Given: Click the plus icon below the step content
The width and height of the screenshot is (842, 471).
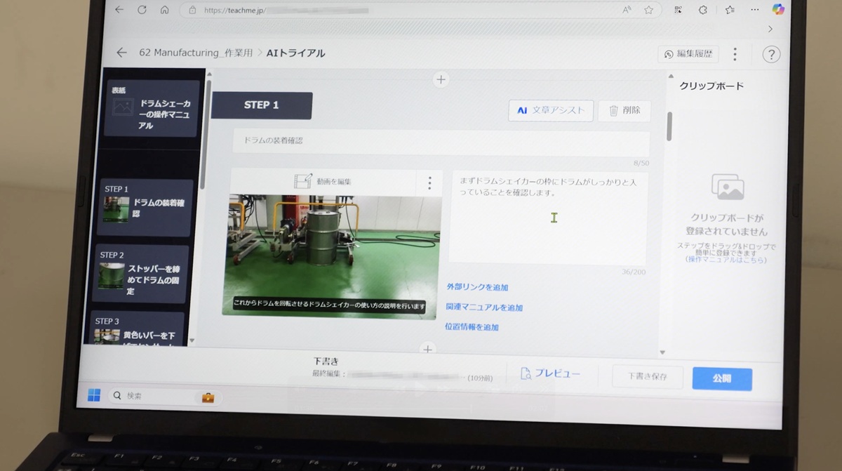Looking at the screenshot, I should (x=427, y=349).
